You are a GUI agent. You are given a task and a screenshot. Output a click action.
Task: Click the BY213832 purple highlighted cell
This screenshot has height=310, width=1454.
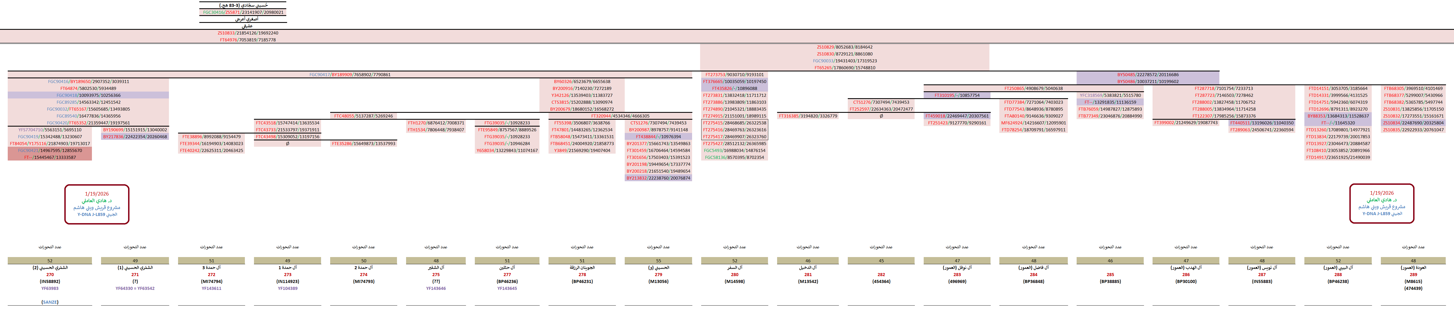(x=658, y=178)
